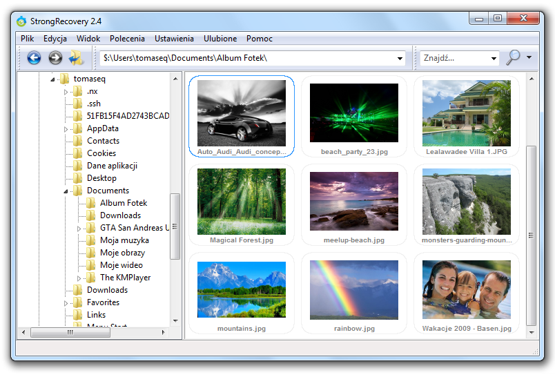Select Album Fotek folder in tree
The width and height of the screenshot is (555, 377).
click(x=123, y=203)
